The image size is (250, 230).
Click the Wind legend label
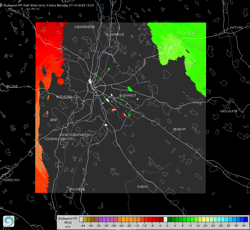coord(68,223)
